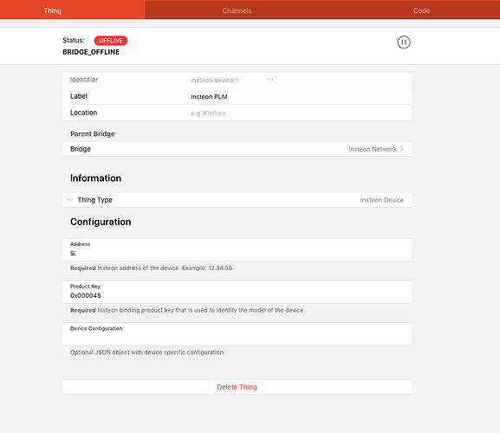Click the Identifier value insteon:device

pyautogui.click(x=214, y=81)
